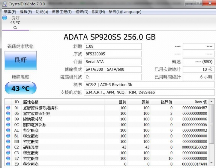Click the 屬性名稱 column header
This screenshot has height=168, width=216.
[x=63, y=102]
